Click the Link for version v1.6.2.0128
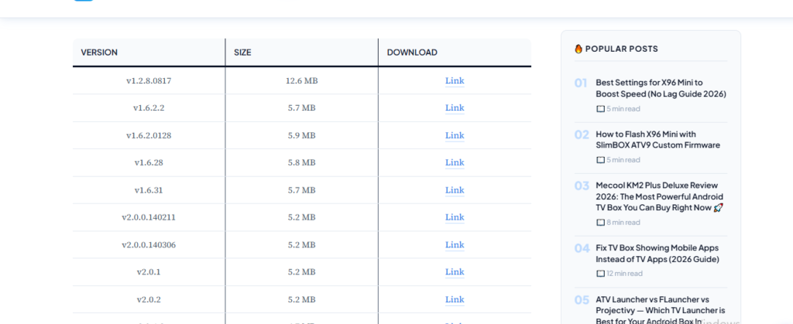This screenshot has height=324, width=793. [455, 135]
